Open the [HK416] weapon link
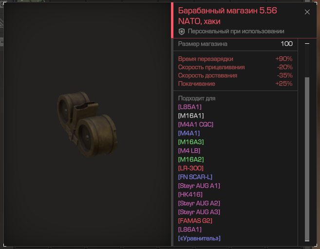 coord(190,195)
